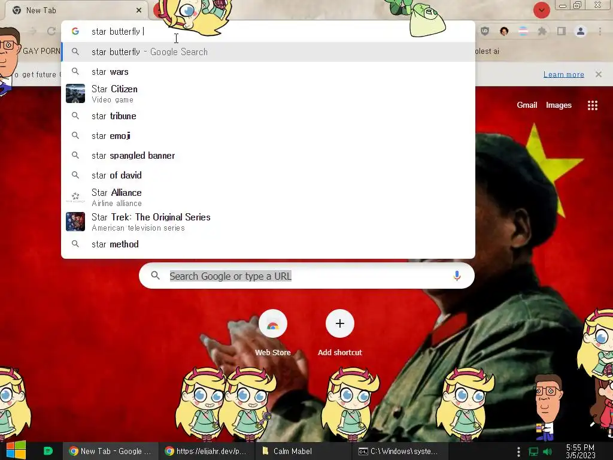Viewport: 613px width, 460px height.
Task: Select the 'star tribune' suggestion
Action: pos(268,116)
